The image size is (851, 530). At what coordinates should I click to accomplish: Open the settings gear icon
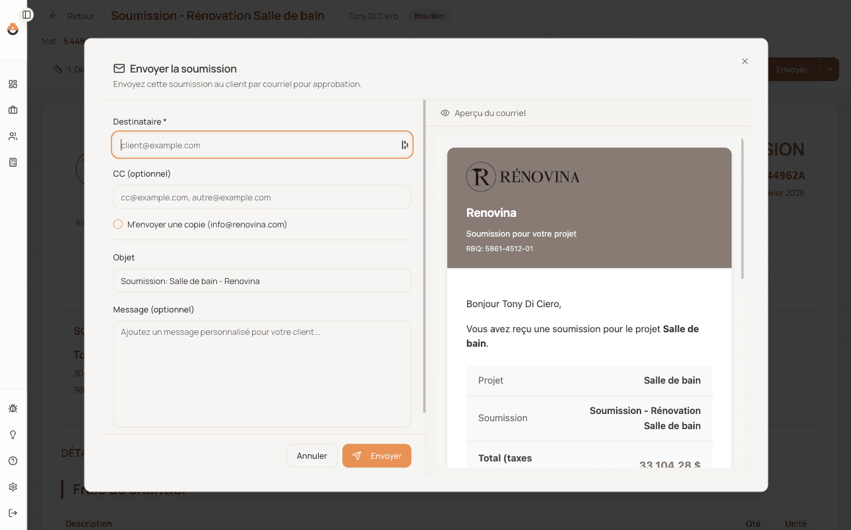pyautogui.click(x=13, y=487)
